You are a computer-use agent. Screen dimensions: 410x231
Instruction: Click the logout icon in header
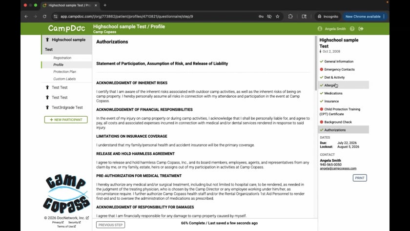pyautogui.click(x=361, y=29)
